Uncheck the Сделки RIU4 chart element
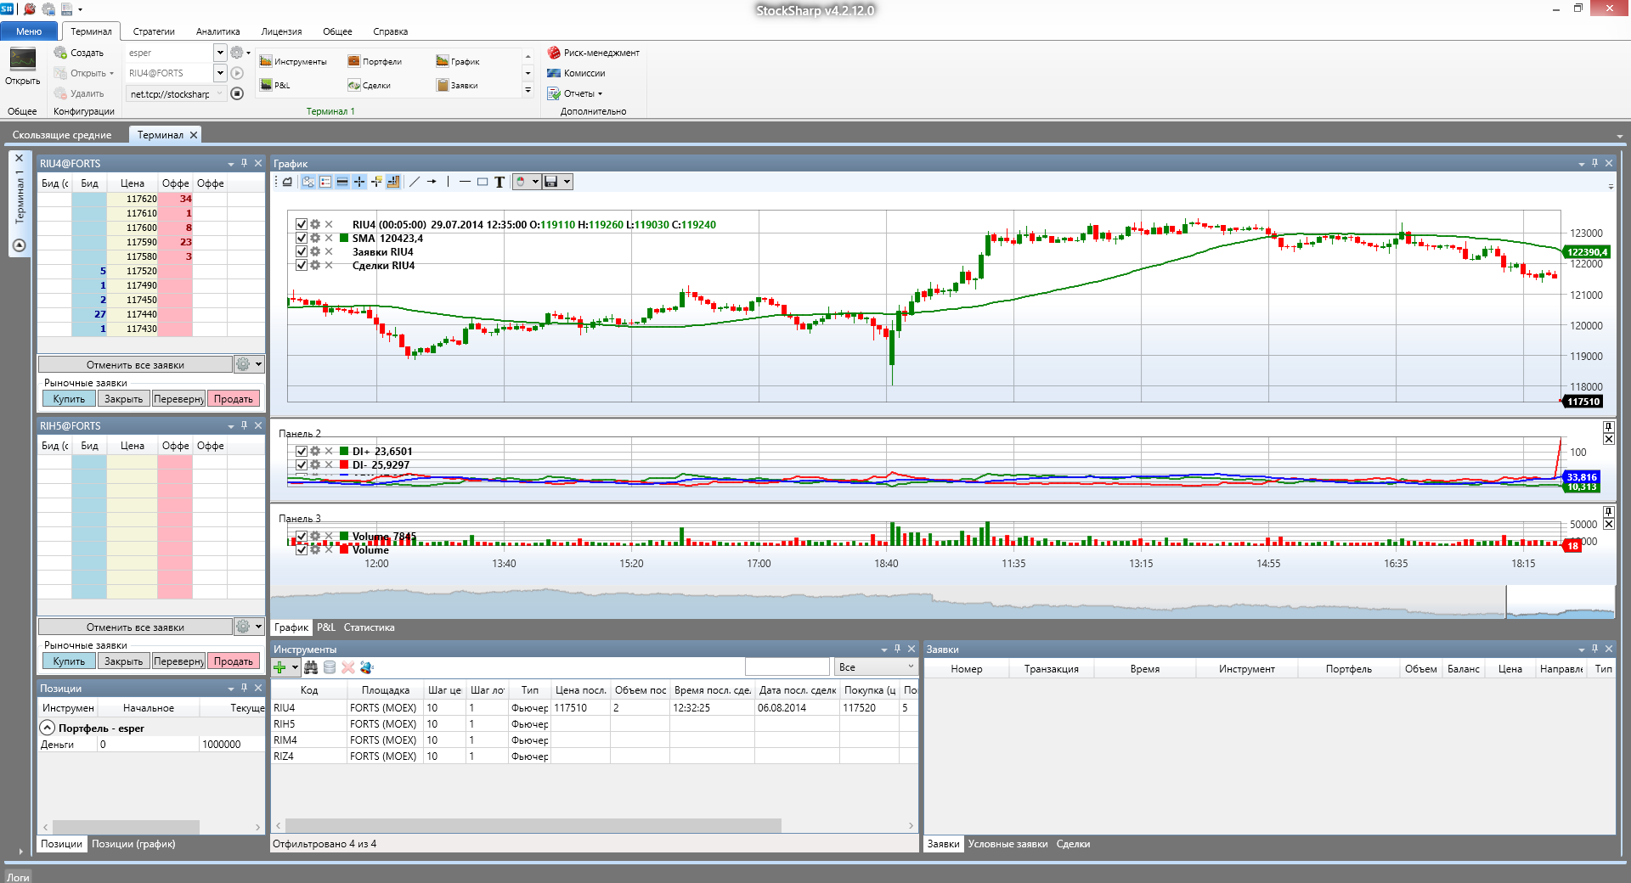1631x883 pixels. tap(302, 266)
